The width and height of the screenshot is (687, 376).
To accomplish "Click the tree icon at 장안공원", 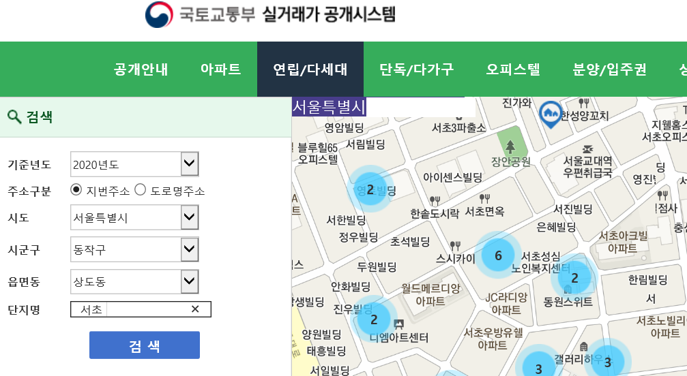I will coord(510,146).
